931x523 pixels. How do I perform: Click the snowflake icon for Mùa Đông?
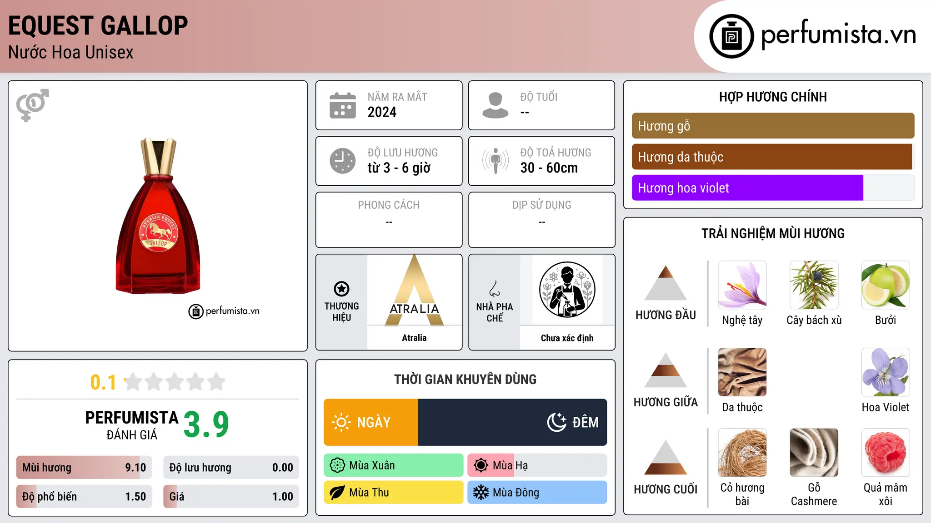(x=481, y=493)
